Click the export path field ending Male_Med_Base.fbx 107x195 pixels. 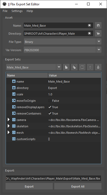point(53,178)
